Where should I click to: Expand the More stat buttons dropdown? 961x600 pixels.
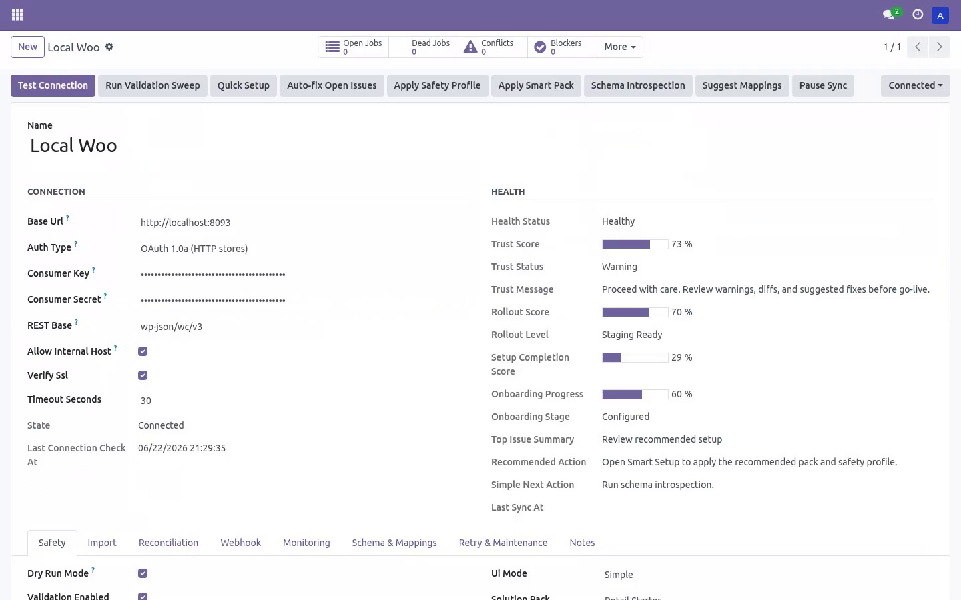point(620,47)
